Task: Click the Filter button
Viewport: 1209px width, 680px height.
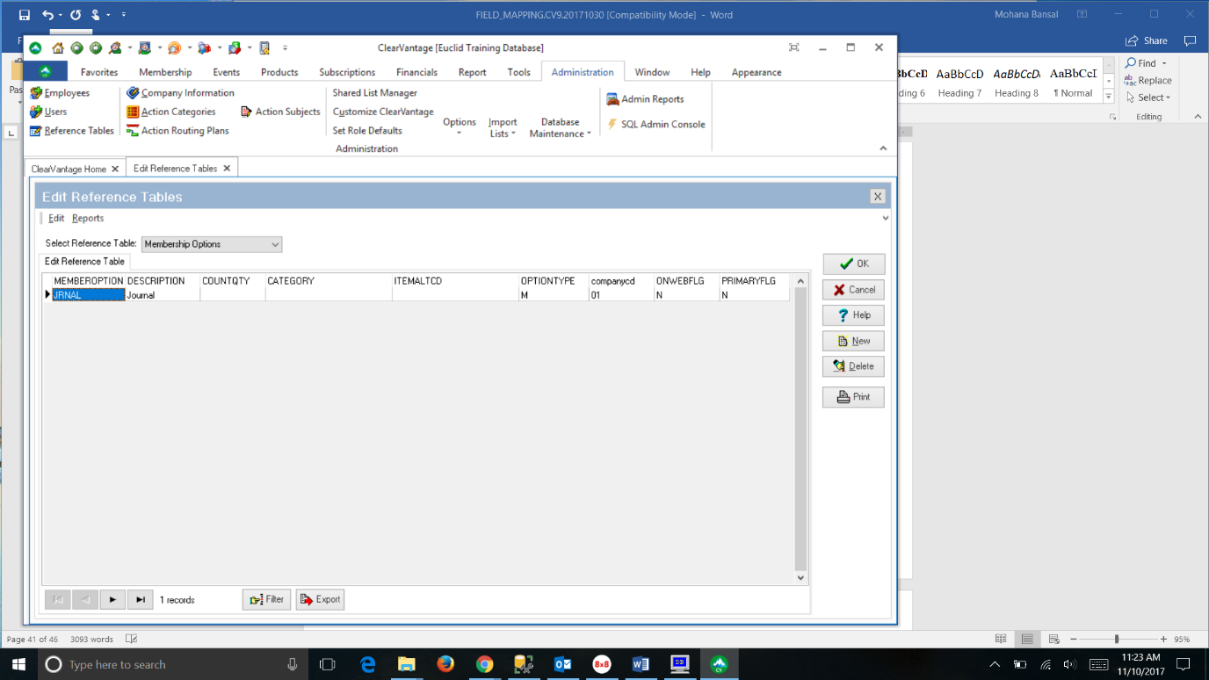Action: [x=266, y=599]
